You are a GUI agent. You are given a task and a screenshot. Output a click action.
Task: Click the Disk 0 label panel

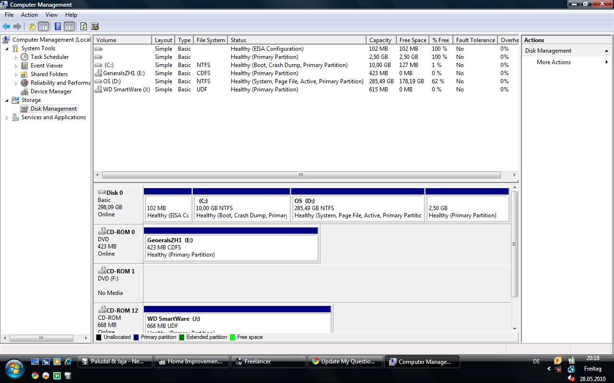[118, 204]
